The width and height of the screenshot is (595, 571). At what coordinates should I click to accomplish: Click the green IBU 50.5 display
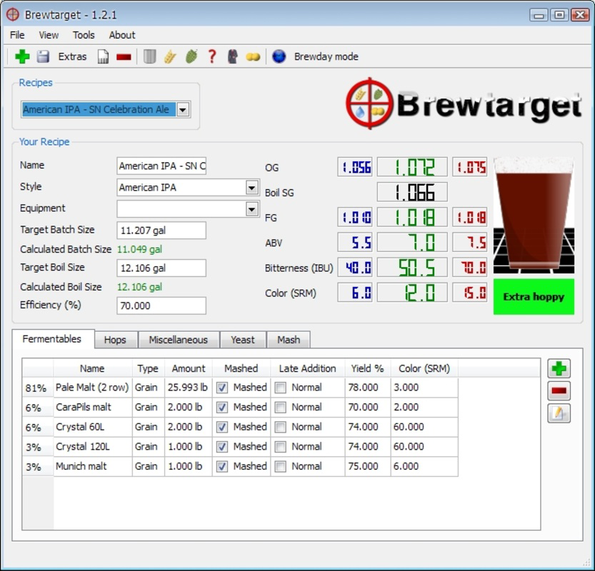(412, 268)
